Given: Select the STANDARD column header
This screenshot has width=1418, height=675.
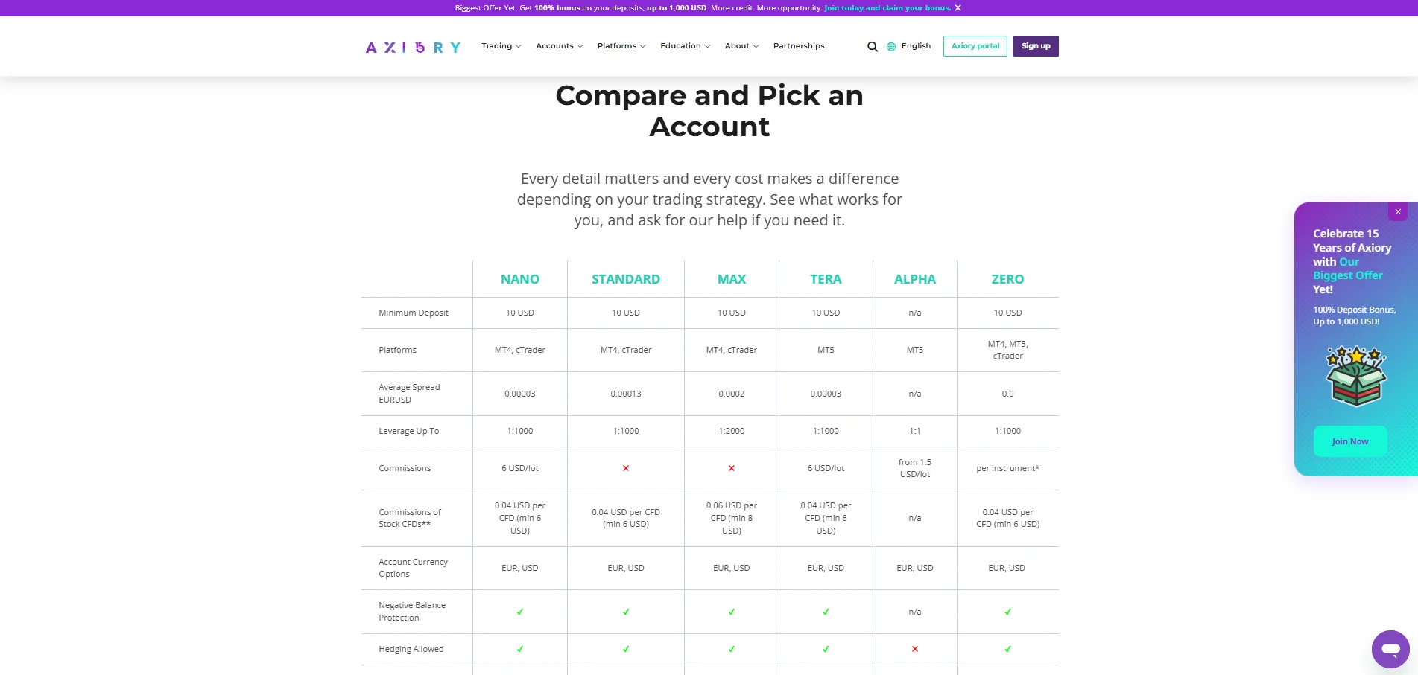Looking at the screenshot, I should point(626,279).
